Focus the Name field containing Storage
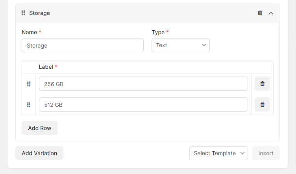 point(83,45)
